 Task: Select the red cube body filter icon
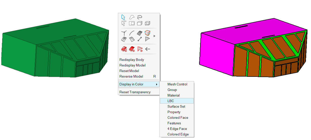click(148, 33)
